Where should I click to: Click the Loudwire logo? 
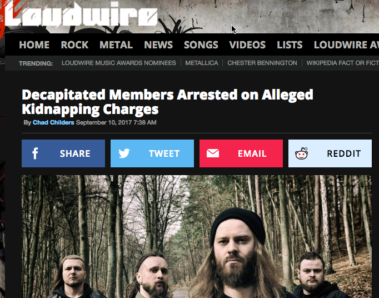(80, 14)
